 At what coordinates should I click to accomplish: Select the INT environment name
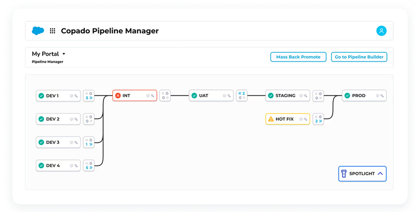[126, 96]
